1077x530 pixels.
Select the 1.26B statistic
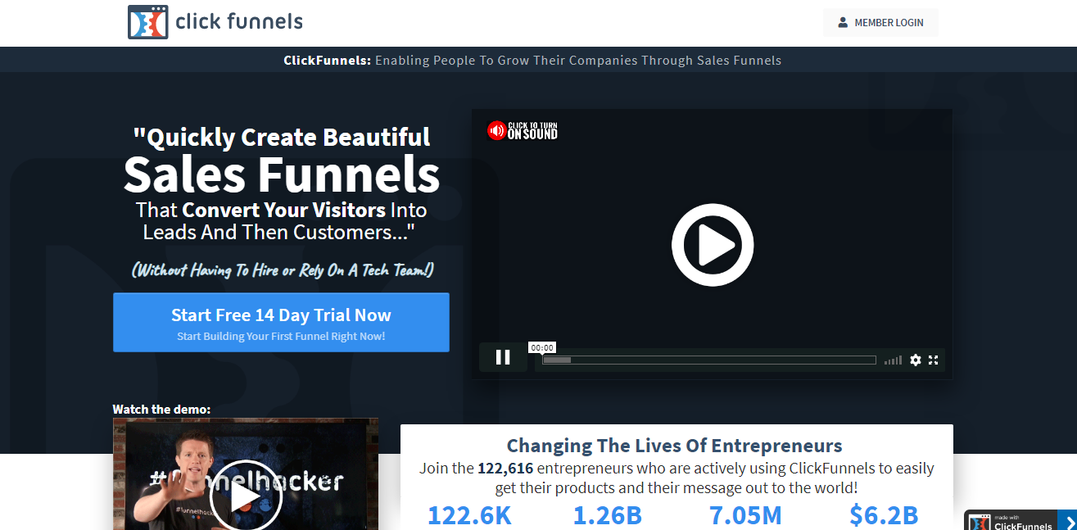coord(607,515)
